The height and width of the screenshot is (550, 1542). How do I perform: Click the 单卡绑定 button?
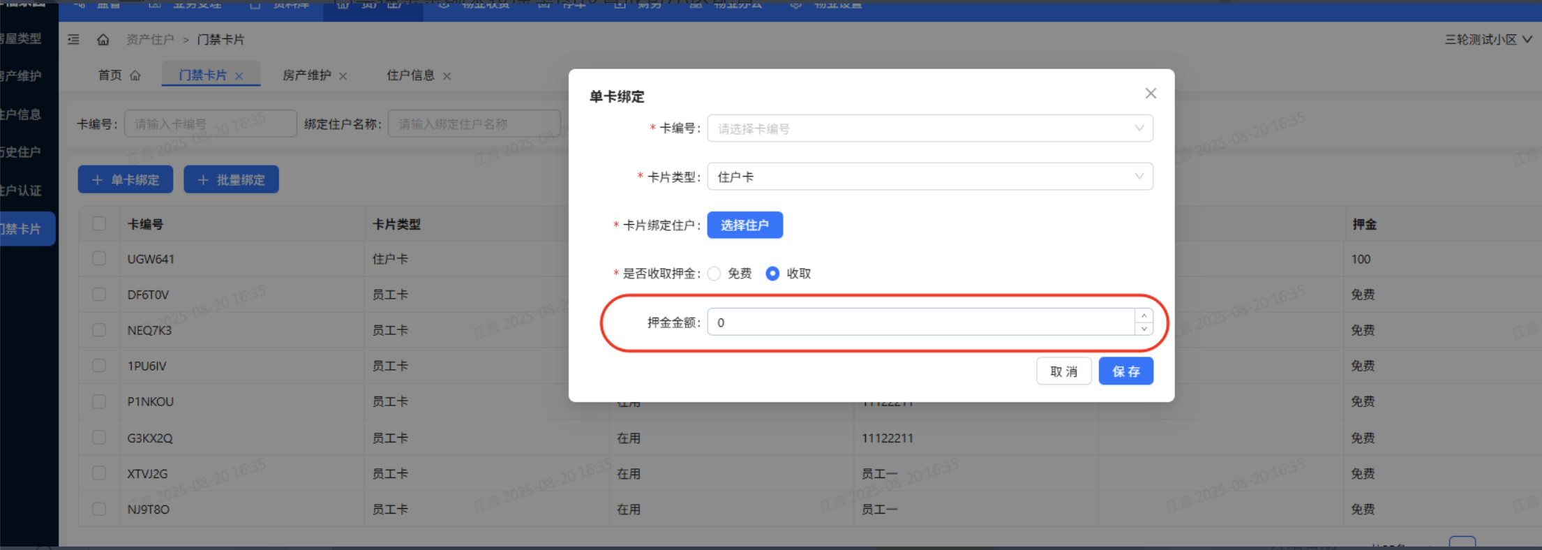coord(126,179)
